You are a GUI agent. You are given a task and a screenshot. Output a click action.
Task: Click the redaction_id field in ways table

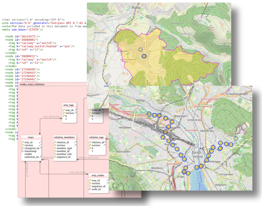point(32,157)
